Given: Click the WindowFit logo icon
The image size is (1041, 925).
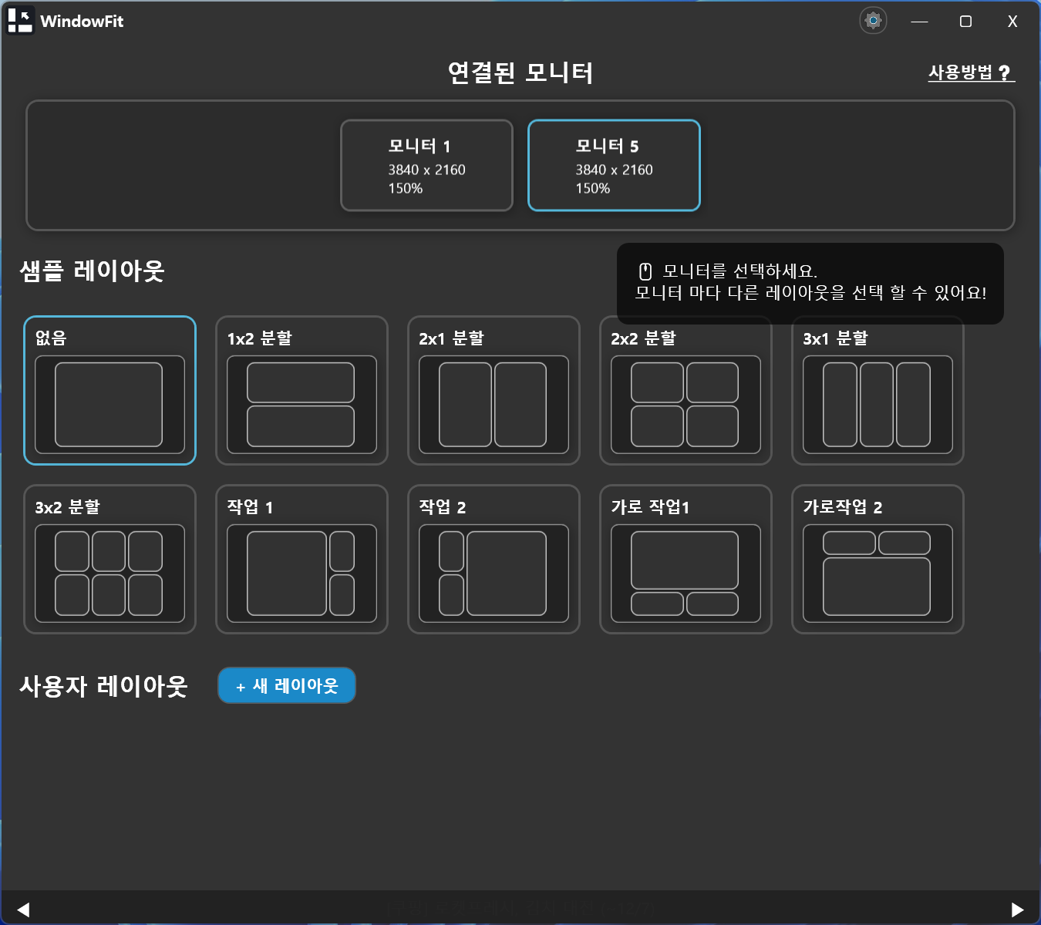Looking at the screenshot, I should tap(20, 21).
